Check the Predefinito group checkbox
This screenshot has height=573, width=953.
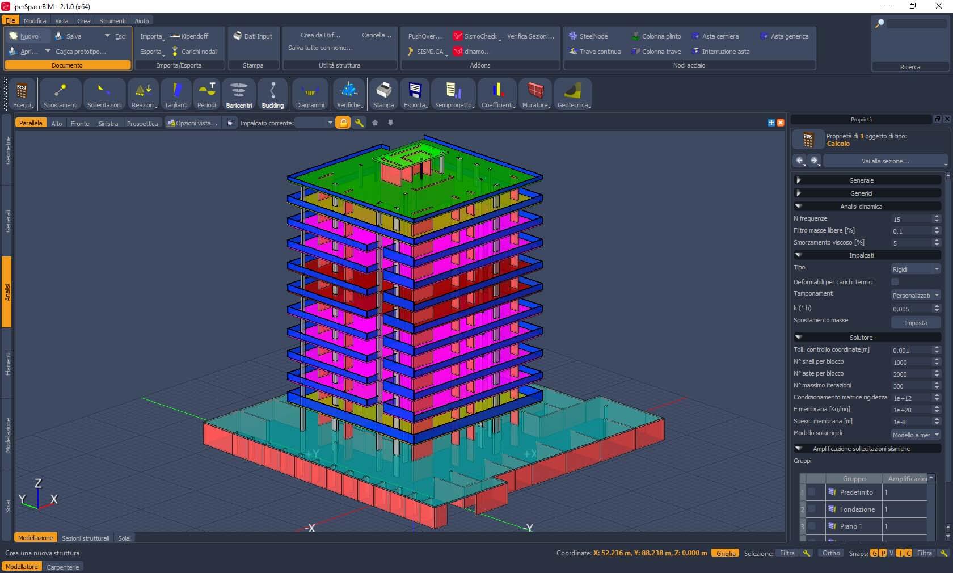click(x=812, y=492)
